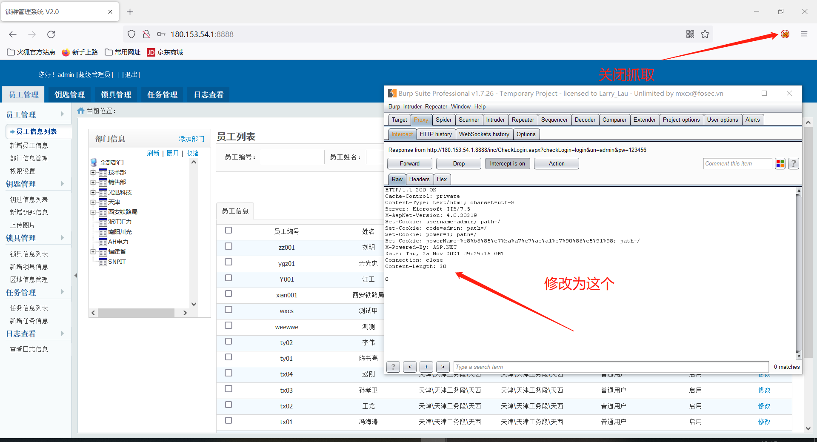Click the 退出 logout link
Image resolution: width=817 pixels, height=442 pixels.
coord(131,75)
